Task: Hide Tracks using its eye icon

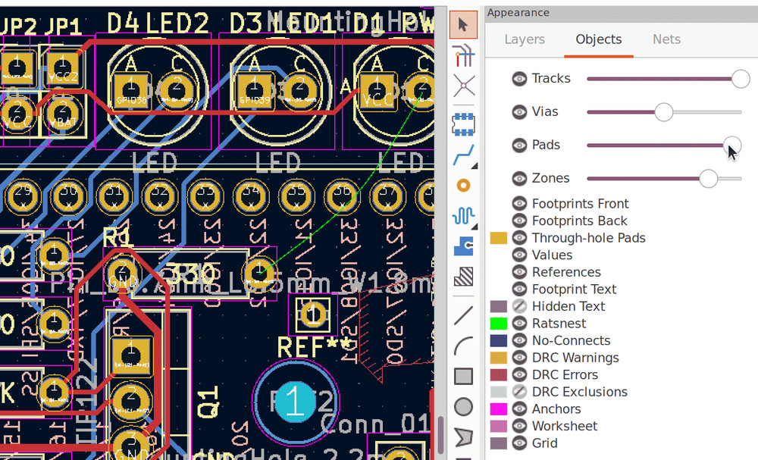Action: [x=519, y=79]
